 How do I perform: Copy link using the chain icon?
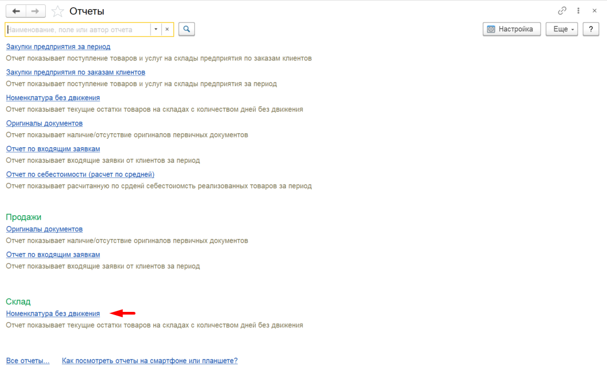(562, 11)
